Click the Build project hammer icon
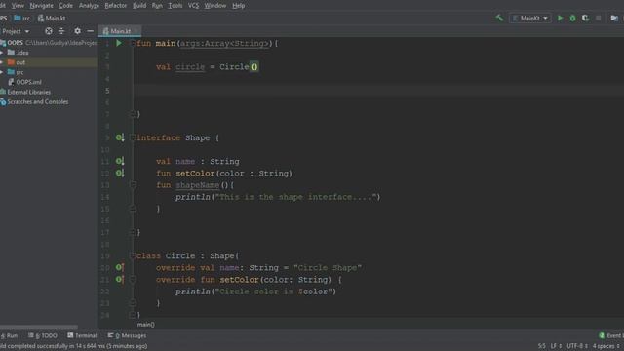The image size is (624, 351). pos(499,18)
